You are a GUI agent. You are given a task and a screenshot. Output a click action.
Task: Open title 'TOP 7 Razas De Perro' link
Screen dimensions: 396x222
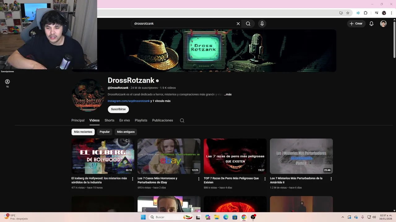click(231, 180)
